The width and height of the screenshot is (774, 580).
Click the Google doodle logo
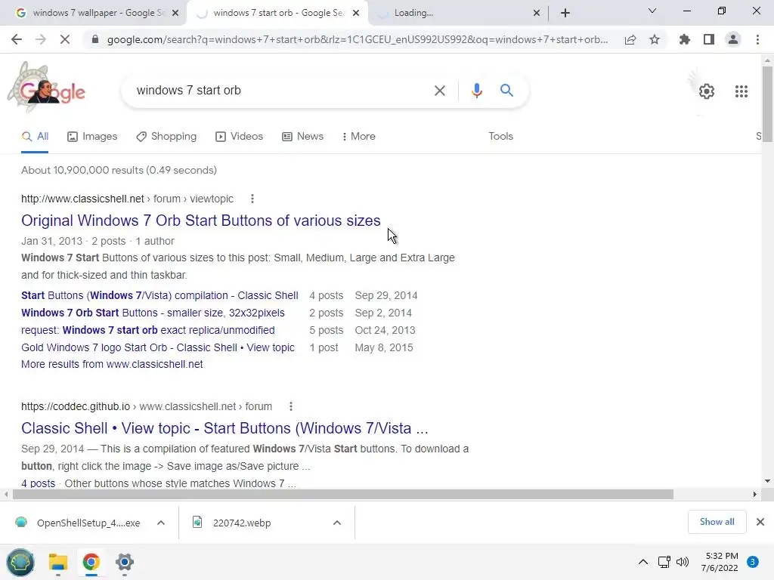pos(46,88)
